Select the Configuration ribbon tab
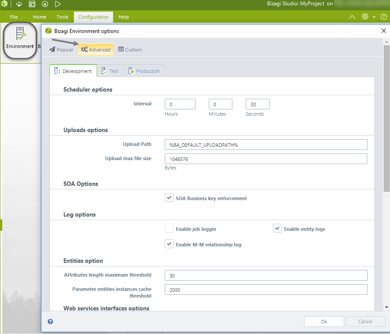390x334 pixels. pos(93,17)
